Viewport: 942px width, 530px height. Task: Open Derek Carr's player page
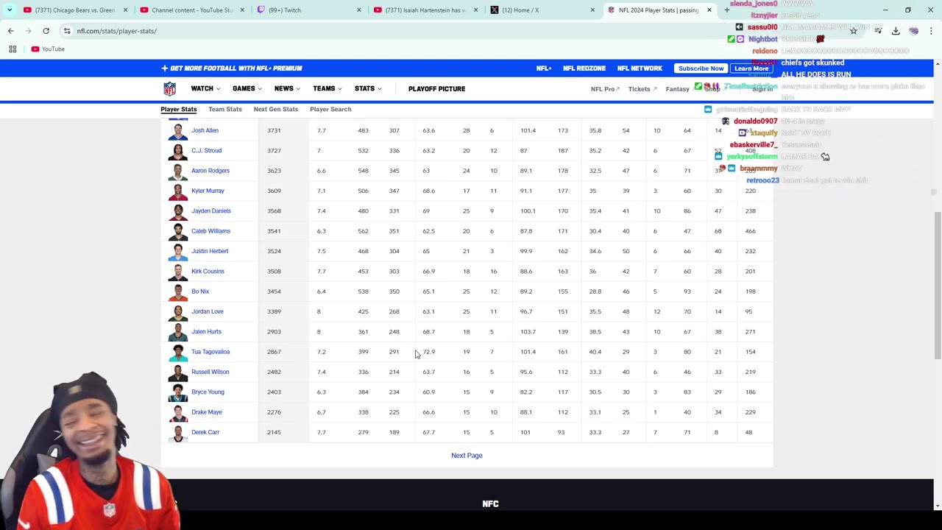205,432
